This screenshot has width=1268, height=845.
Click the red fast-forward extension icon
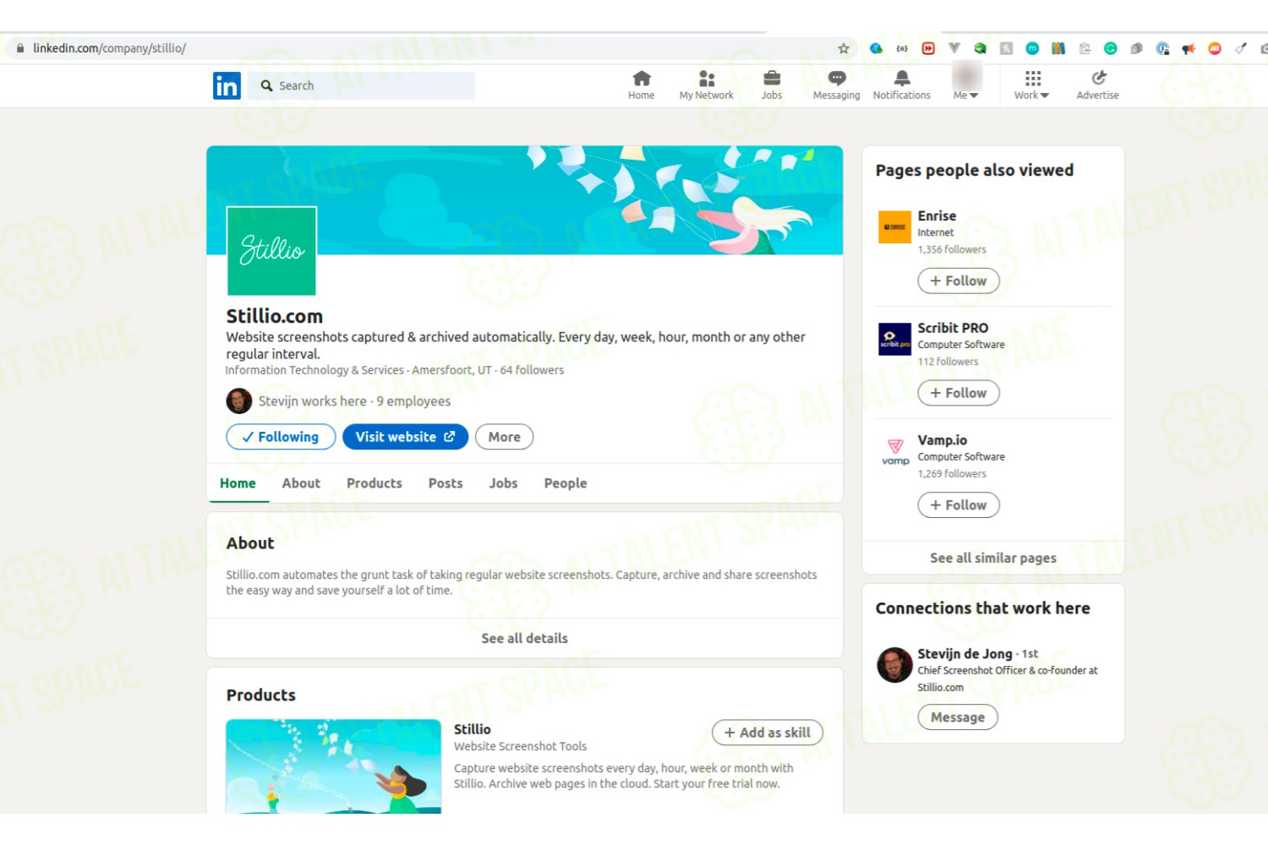pyautogui.click(x=928, y=49)
